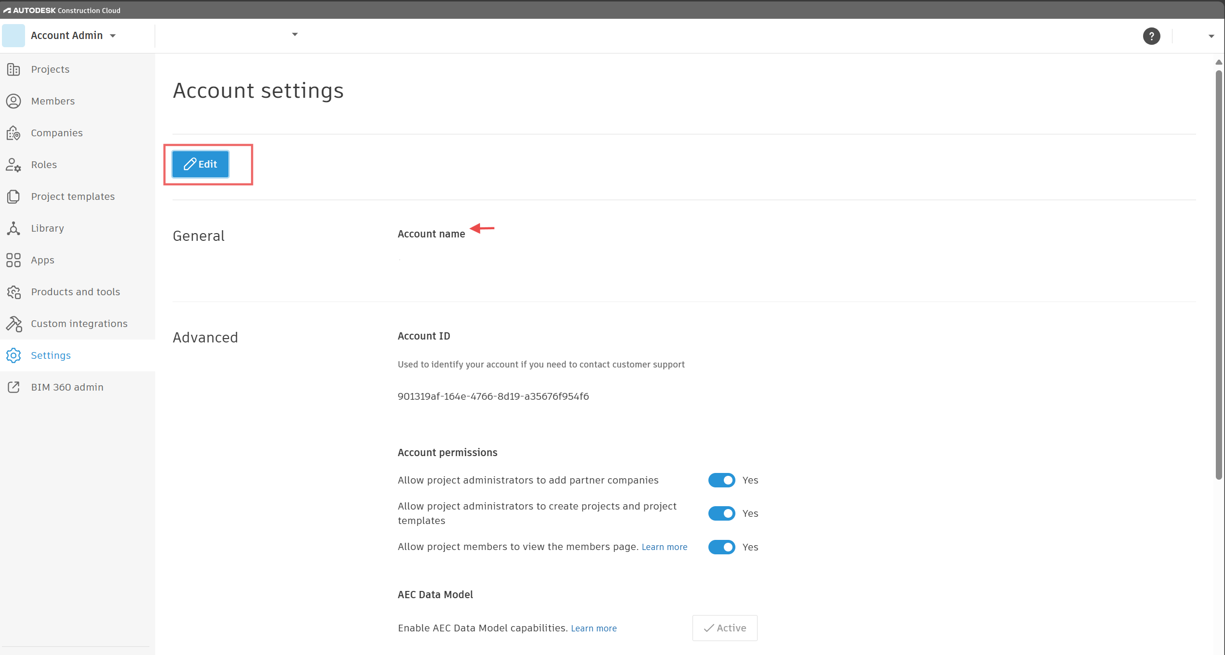Disable adding partner companies toggle
Image resolution: width=1225 pixels, height=655 pixels.
(721, 480)
